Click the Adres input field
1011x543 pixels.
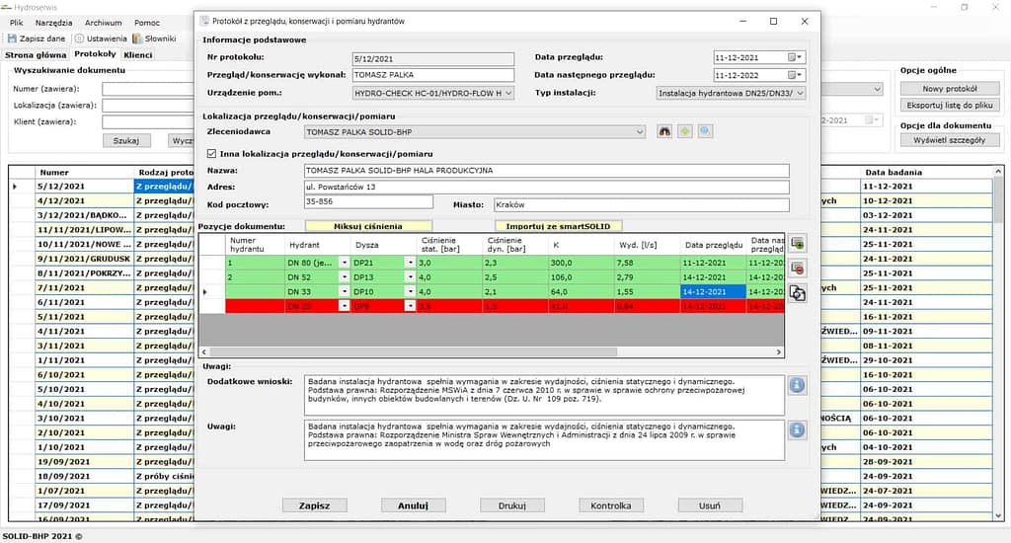coord(547,187)
